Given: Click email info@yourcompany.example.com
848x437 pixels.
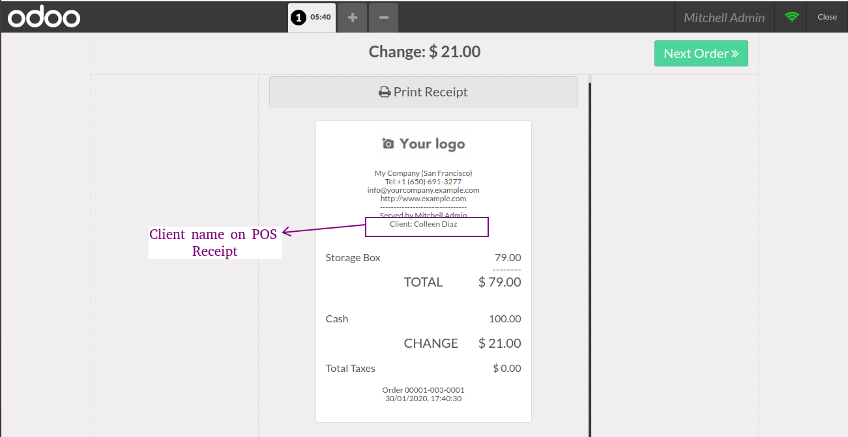Looking at the screenshot, I should tap(424, 190).
